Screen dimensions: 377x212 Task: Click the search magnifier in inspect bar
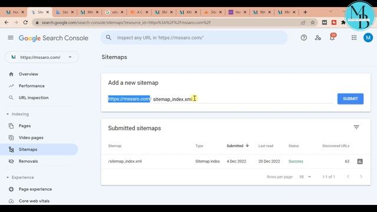point(108,38)
